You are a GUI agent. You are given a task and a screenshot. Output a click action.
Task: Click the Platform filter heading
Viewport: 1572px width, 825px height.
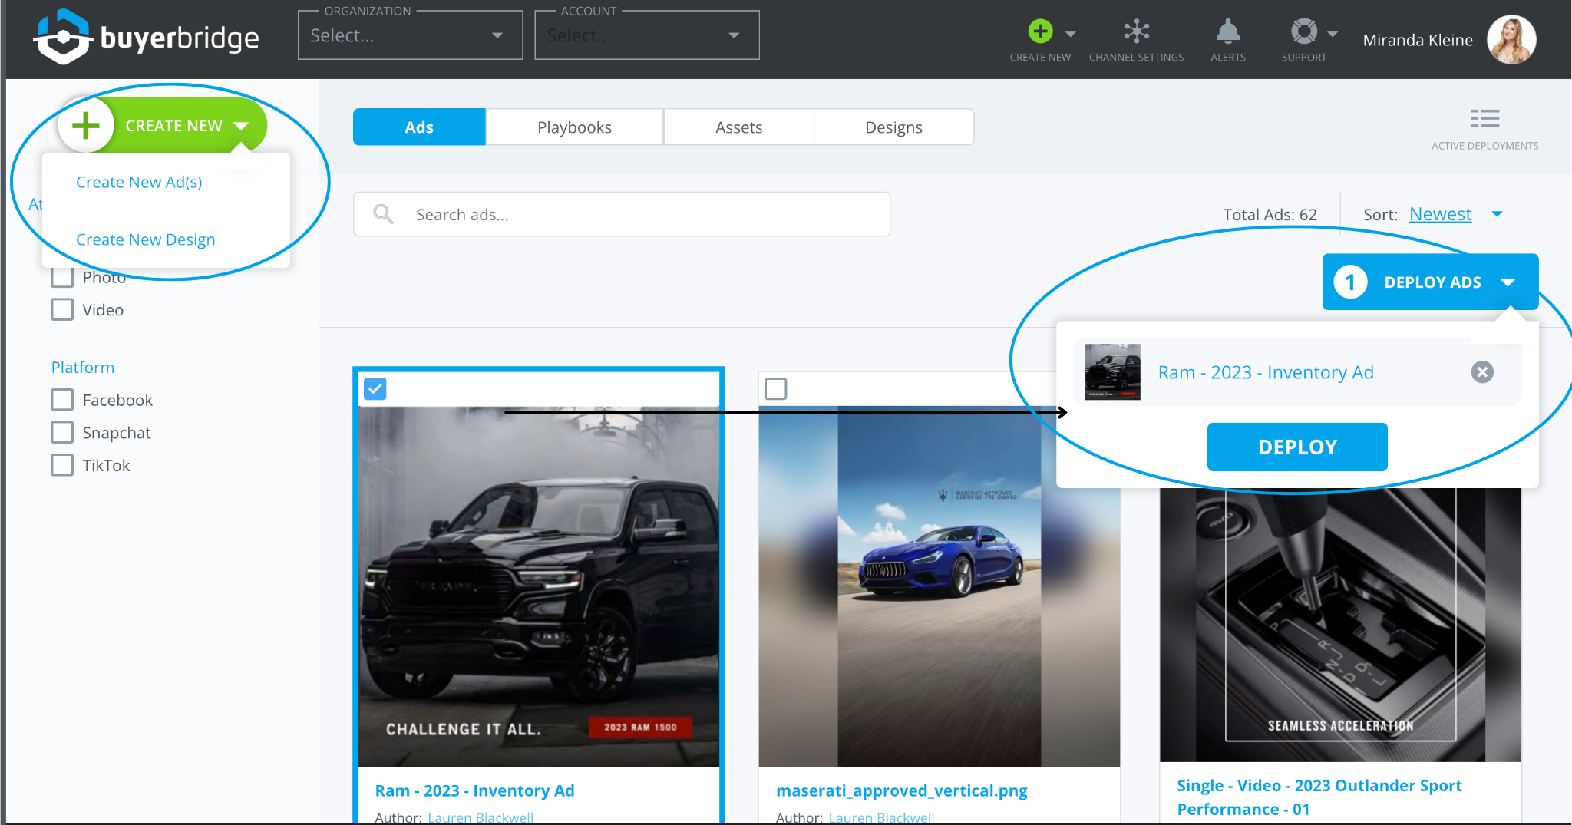pyautogui.click(x=83, y=367)
